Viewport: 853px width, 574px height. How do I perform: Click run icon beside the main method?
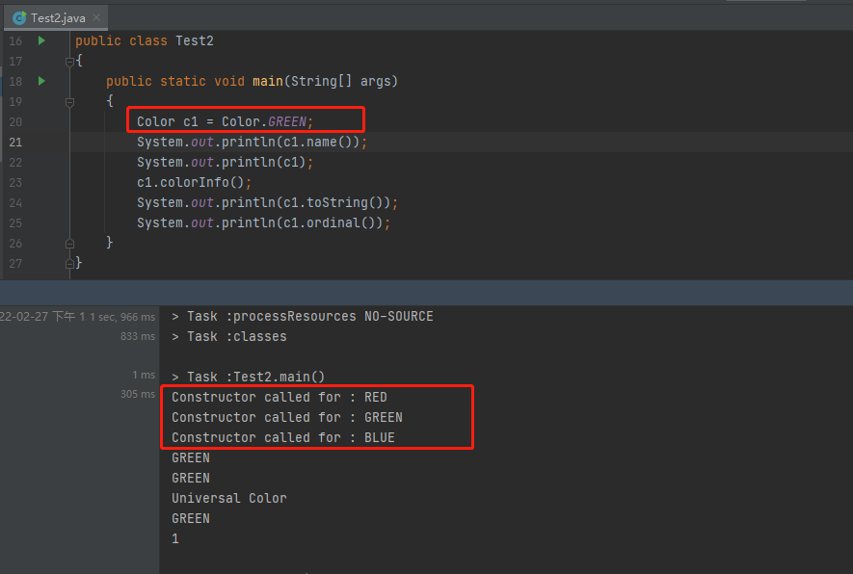pos(41,82)
